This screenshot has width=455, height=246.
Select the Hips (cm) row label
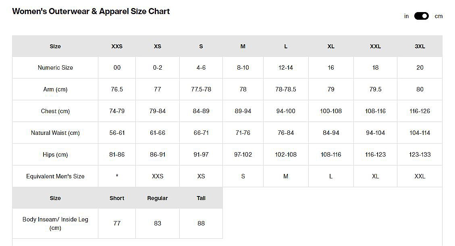(x=55, y=155)
